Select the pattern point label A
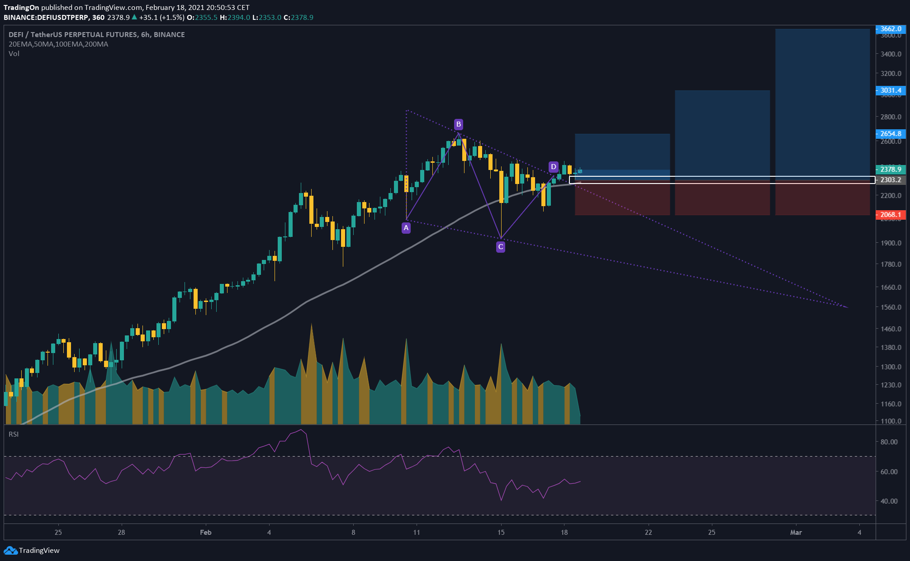The height and width of the screenshot is (561, 910). tap(406, 228)
